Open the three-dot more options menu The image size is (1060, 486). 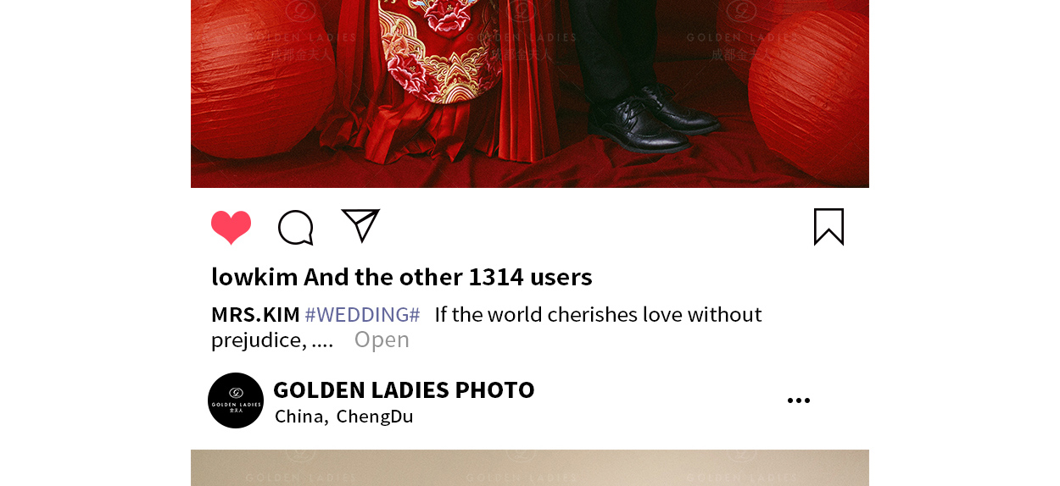click(799, 400)
